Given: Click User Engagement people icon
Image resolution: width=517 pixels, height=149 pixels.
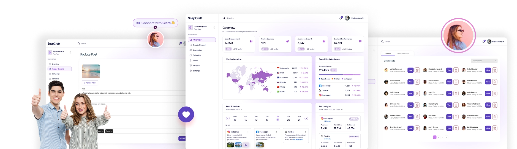Looking at the screenshot, I should (x=251, y=41).
